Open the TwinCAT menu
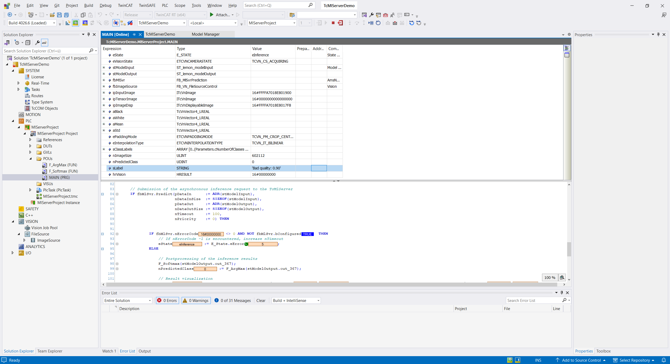670x364 pixels. [x=125, y=5]
